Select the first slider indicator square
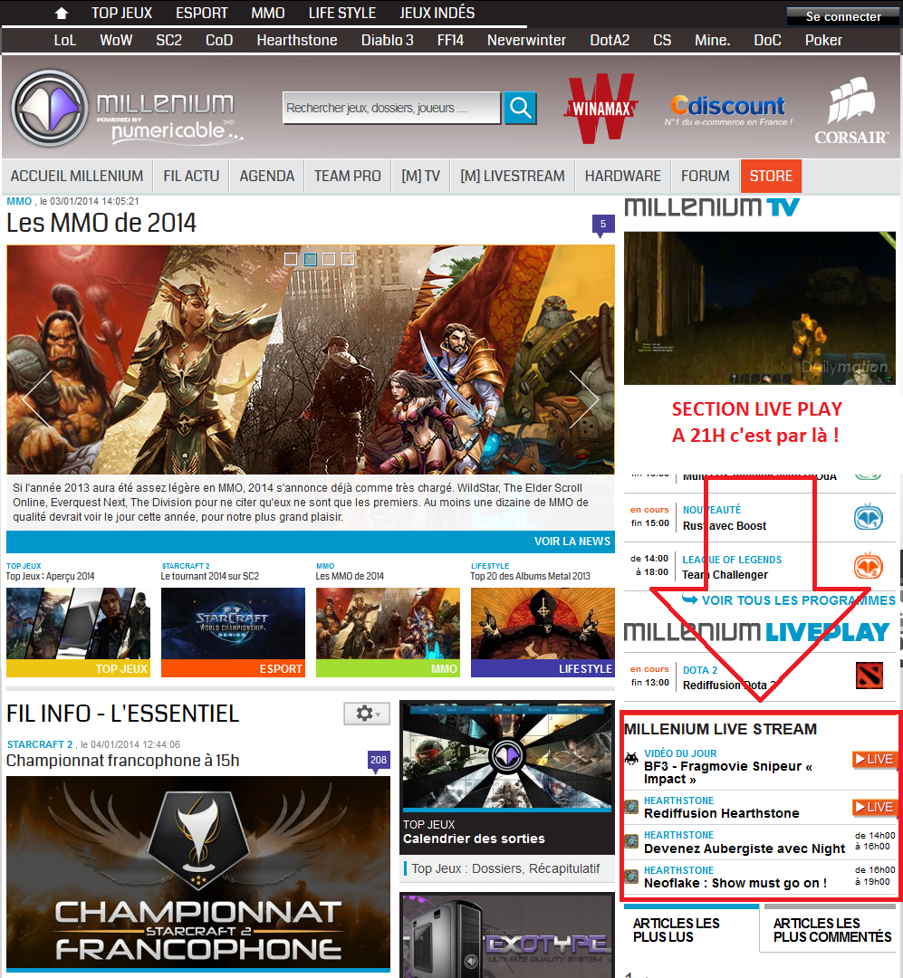The width and height of the screenshot is (903, 978). [x=291, y=259]
